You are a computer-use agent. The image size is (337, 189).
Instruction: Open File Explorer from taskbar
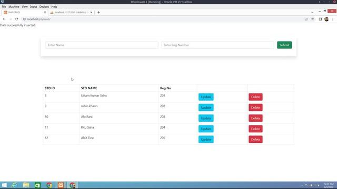26,185
